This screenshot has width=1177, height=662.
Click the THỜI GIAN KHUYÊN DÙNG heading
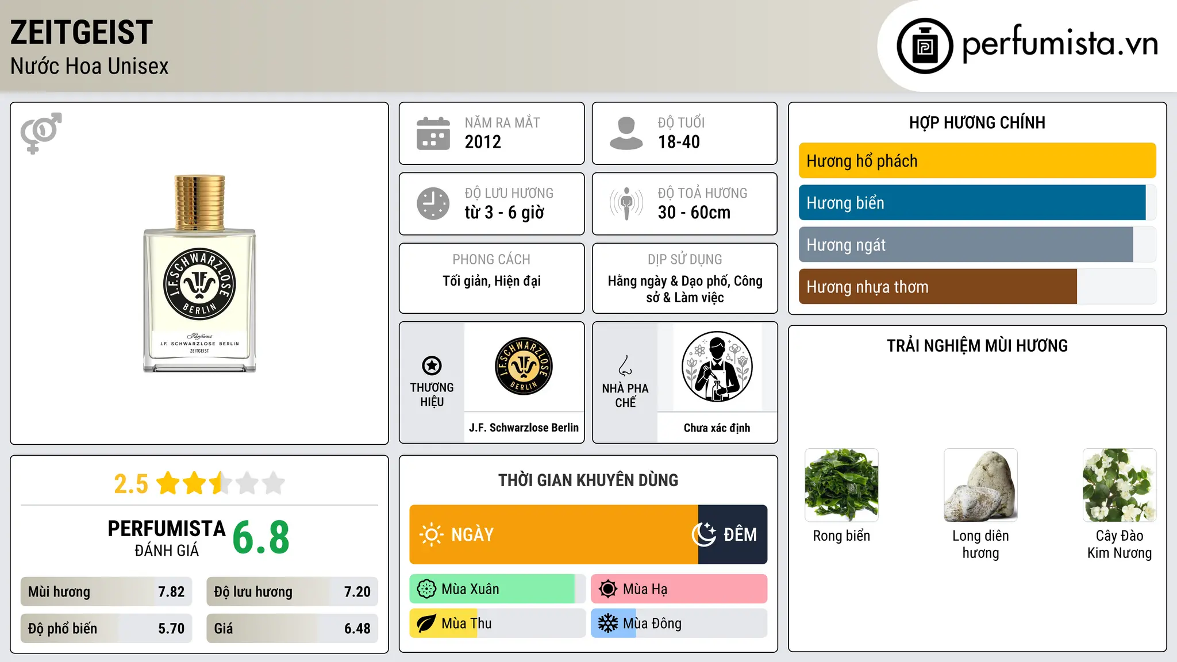tap(588, 480)
